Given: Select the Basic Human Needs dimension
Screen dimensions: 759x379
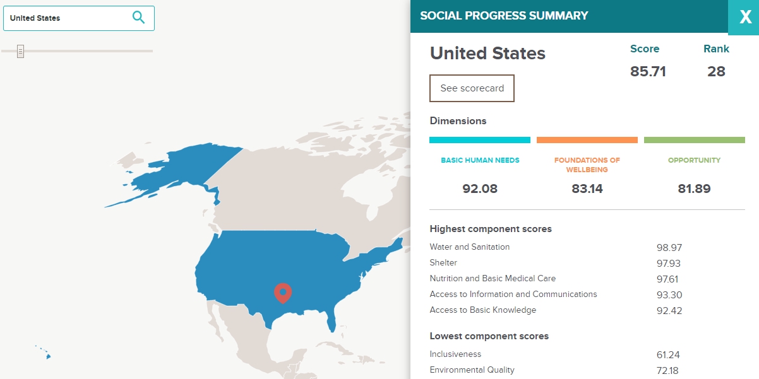Looking at the screenshot, I should pos(480,160).
